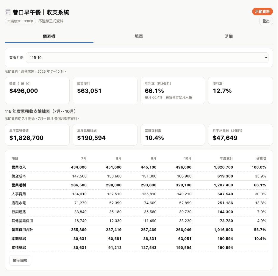Click the 月平均餘絀 $47,649 value
The width and height of the screenshot is (278, 276).
point(225,138)
